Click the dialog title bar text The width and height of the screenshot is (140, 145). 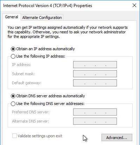pos(48,6)
